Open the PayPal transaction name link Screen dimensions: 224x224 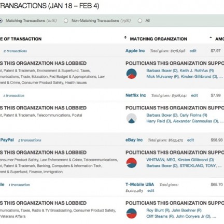click(7, 140)
